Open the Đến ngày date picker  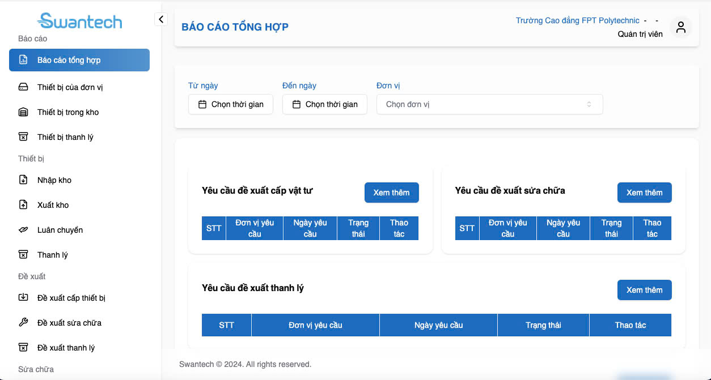[324, 104]
